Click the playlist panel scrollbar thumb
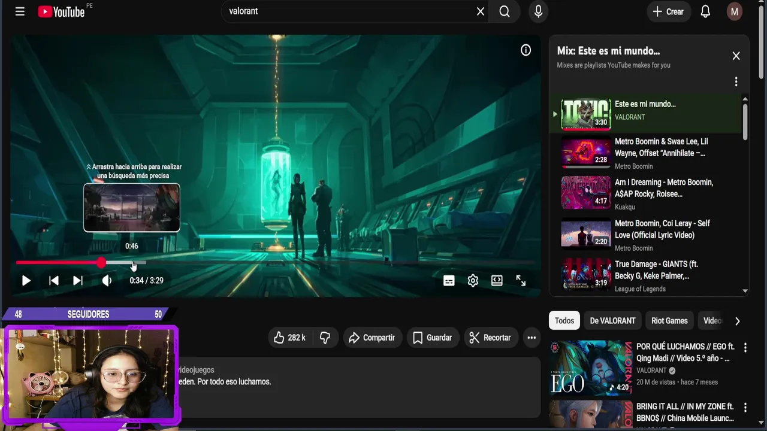 745,122
